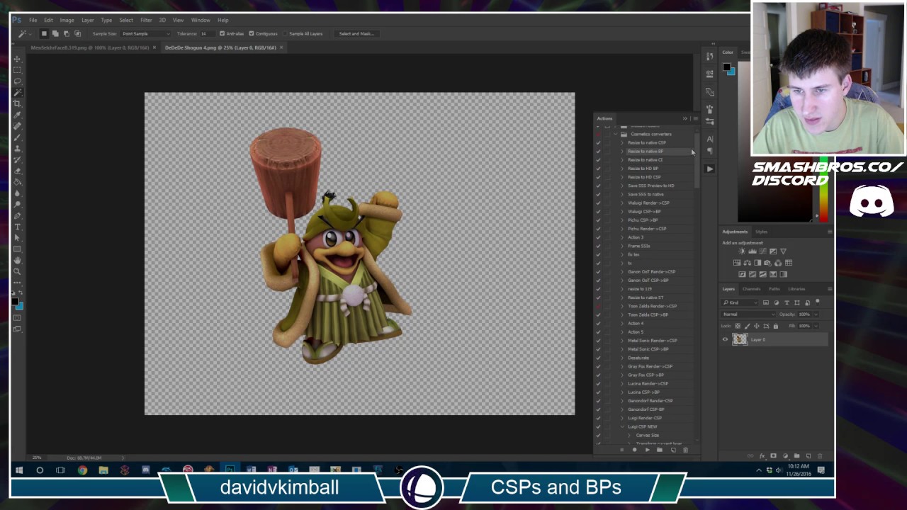Image resolution: width=907 pixels, height=510 pixels.
Task: Open the Sample Size dropdown
Action: (x=146, y=33)
